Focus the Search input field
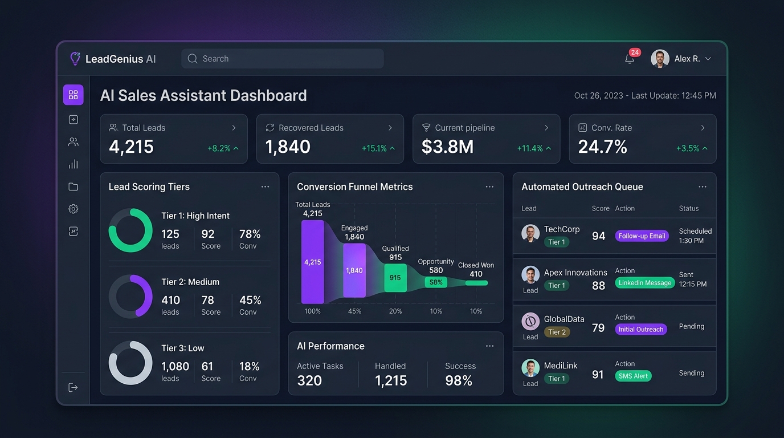Viewport: 784px width, 438px height. click(x=283, y=59)
